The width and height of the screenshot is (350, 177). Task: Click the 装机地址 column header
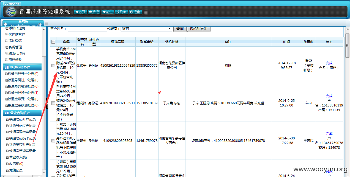coord(172,42)
